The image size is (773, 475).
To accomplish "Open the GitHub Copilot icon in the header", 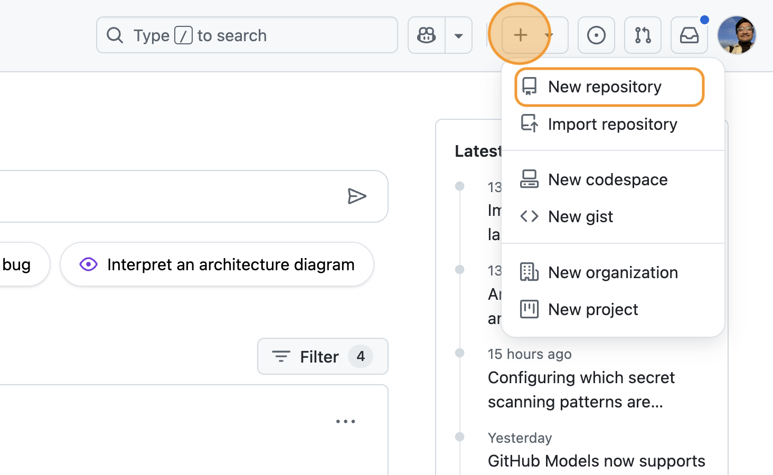I will [x=426, y=35].
